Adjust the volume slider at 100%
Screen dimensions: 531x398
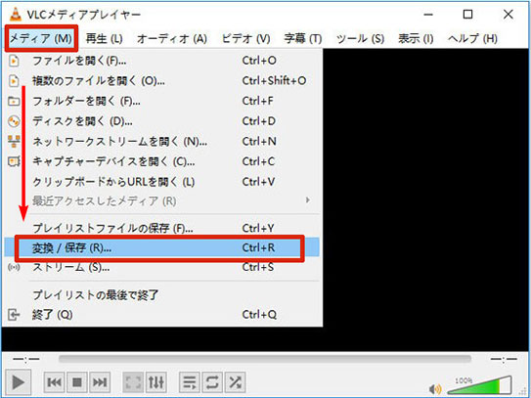point(479,385)
